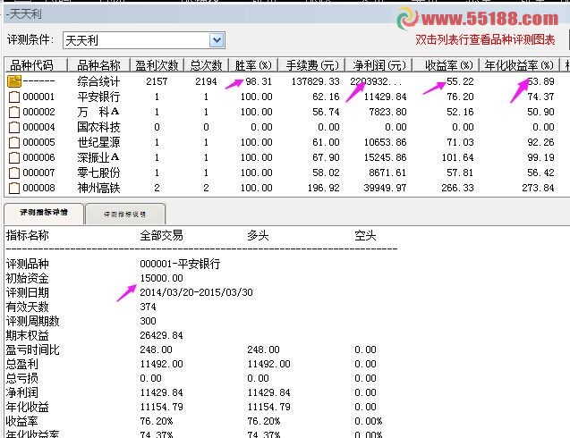Click return rate 101.64 for 深振业A
This screenshot has width=570, height=438.
[457, 157]
